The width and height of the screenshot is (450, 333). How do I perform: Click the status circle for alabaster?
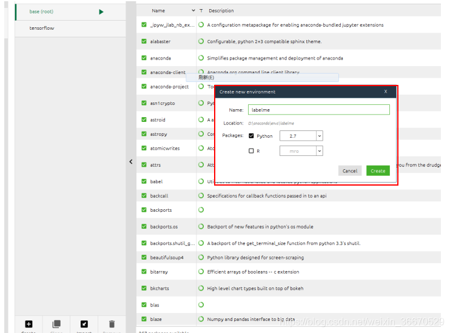(201, 41)
